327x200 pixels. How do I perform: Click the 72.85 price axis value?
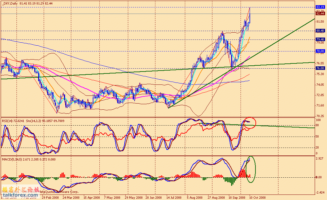click(x=320, y=95)
